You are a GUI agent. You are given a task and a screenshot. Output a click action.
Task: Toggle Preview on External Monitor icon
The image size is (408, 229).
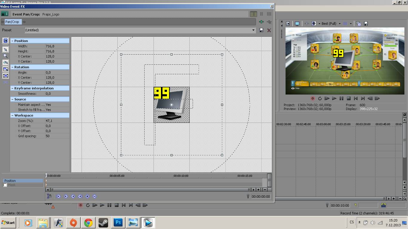coord(297,24)
